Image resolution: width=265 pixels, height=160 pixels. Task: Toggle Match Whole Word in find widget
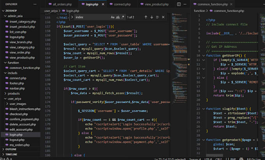[x=118, y=17]
